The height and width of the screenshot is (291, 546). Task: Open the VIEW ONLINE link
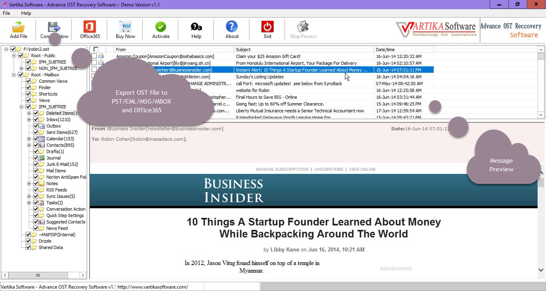pyautogui.click(x=362, y=169)
